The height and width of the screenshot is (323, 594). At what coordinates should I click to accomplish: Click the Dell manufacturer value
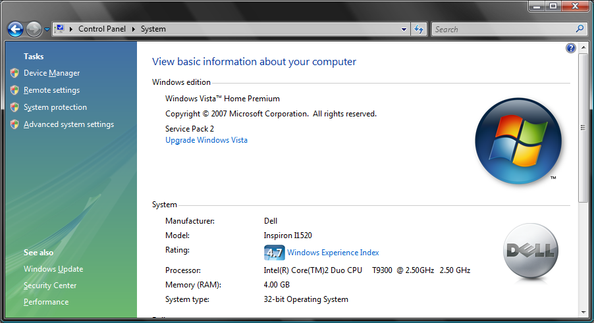tap(271, 221)
